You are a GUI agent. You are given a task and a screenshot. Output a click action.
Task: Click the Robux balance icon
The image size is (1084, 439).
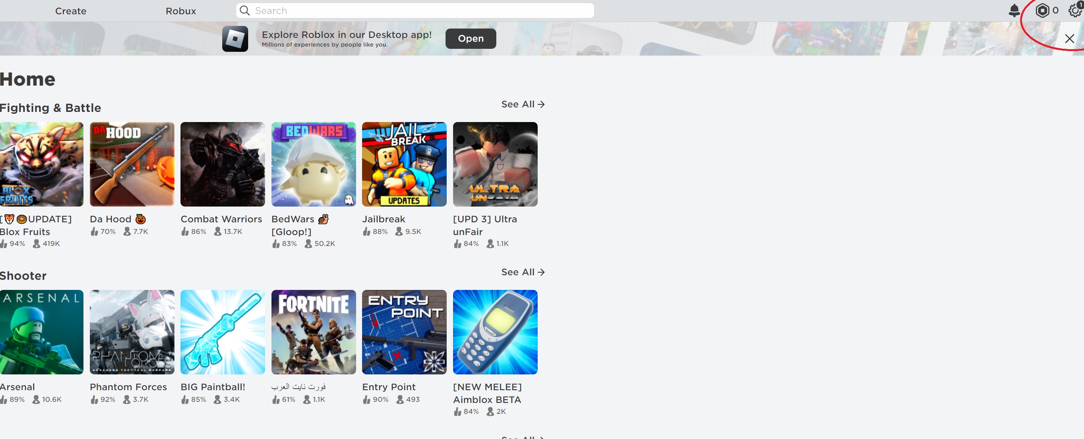(x=1043, y=11)
